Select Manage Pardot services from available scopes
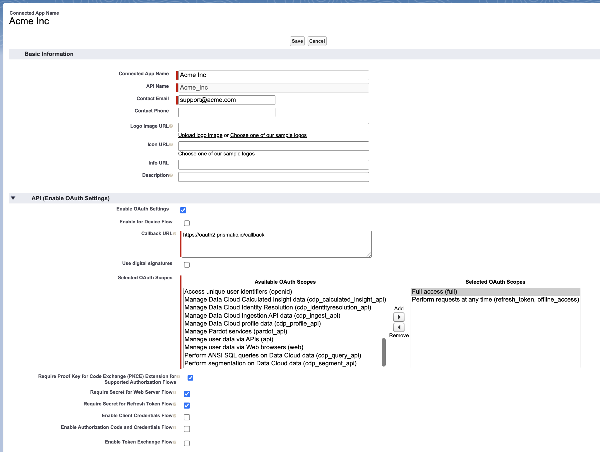This screenshot has width=600, height=452. click(x=236, y=331)
